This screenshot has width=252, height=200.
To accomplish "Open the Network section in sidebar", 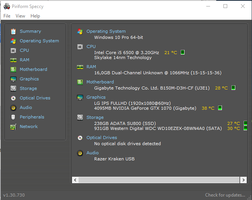I will 29,126.
